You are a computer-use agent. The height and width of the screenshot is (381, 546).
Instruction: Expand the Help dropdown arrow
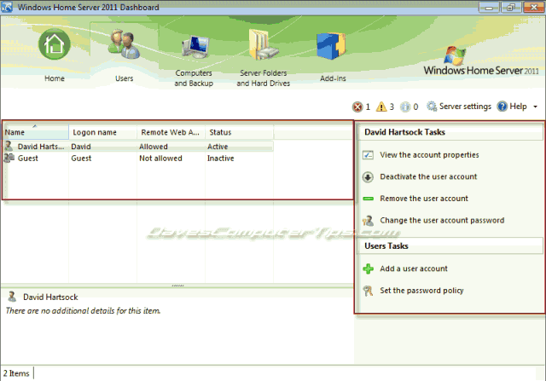click(x=535, y=107)
